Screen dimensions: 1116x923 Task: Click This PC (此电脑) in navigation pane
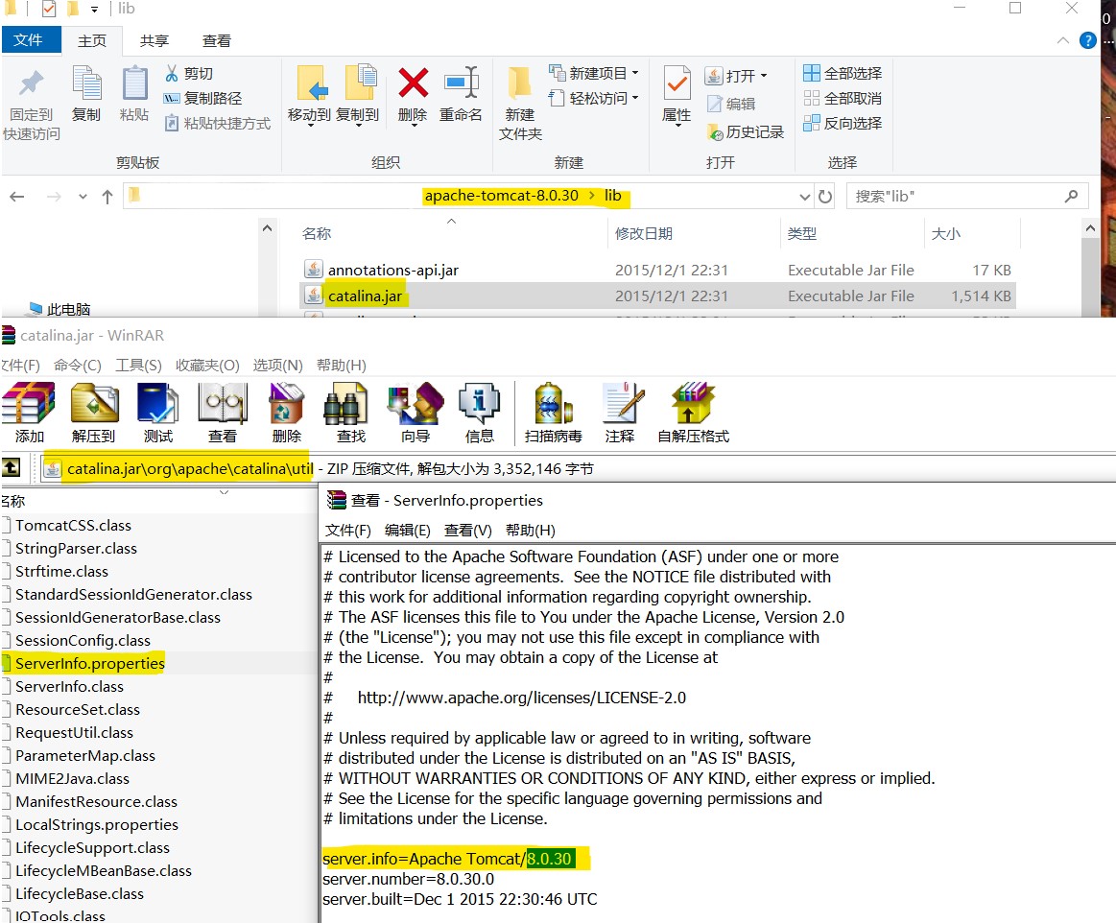[60, 309]
